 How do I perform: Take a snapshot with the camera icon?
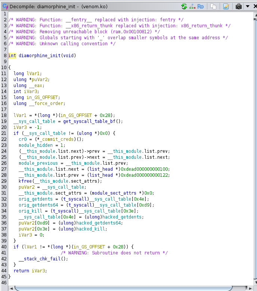[x=239, y=7]
